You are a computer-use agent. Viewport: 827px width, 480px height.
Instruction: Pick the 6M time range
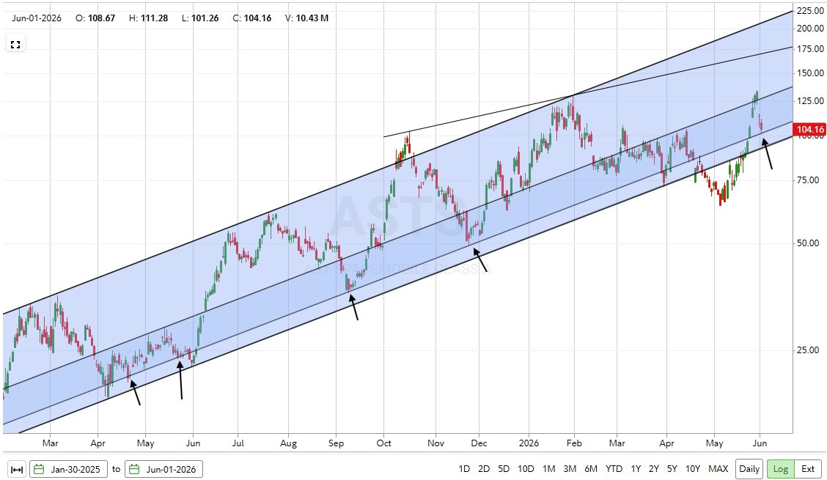591,469
